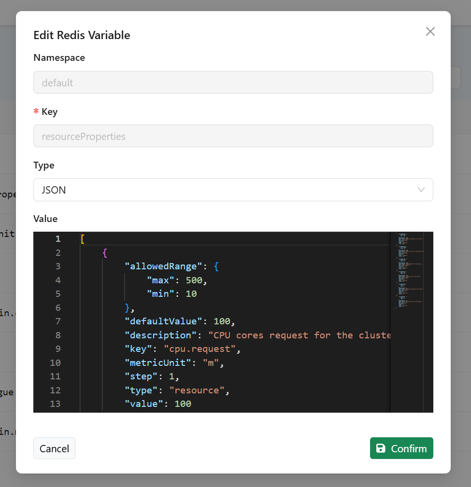Close the Edit Redis Variable dialog
The width and height of the screenshot is (471, 487).
coord(430,31)
